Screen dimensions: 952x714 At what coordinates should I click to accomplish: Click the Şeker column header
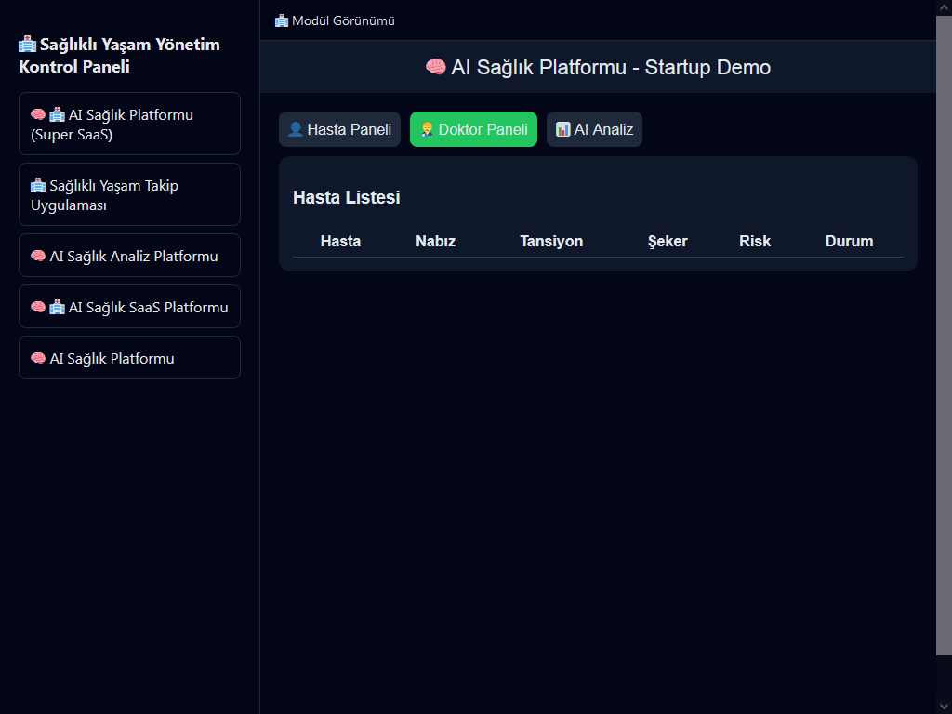668,241
